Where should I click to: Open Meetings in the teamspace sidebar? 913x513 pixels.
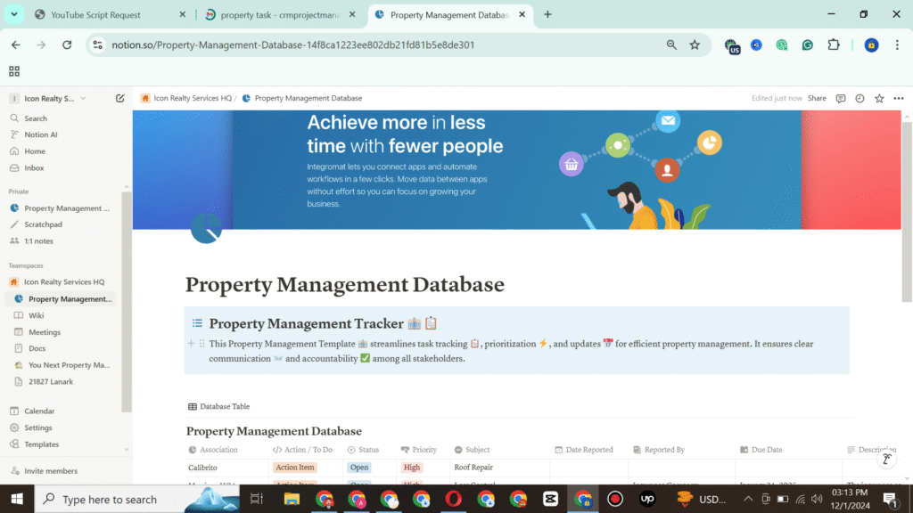coord(45,332)
